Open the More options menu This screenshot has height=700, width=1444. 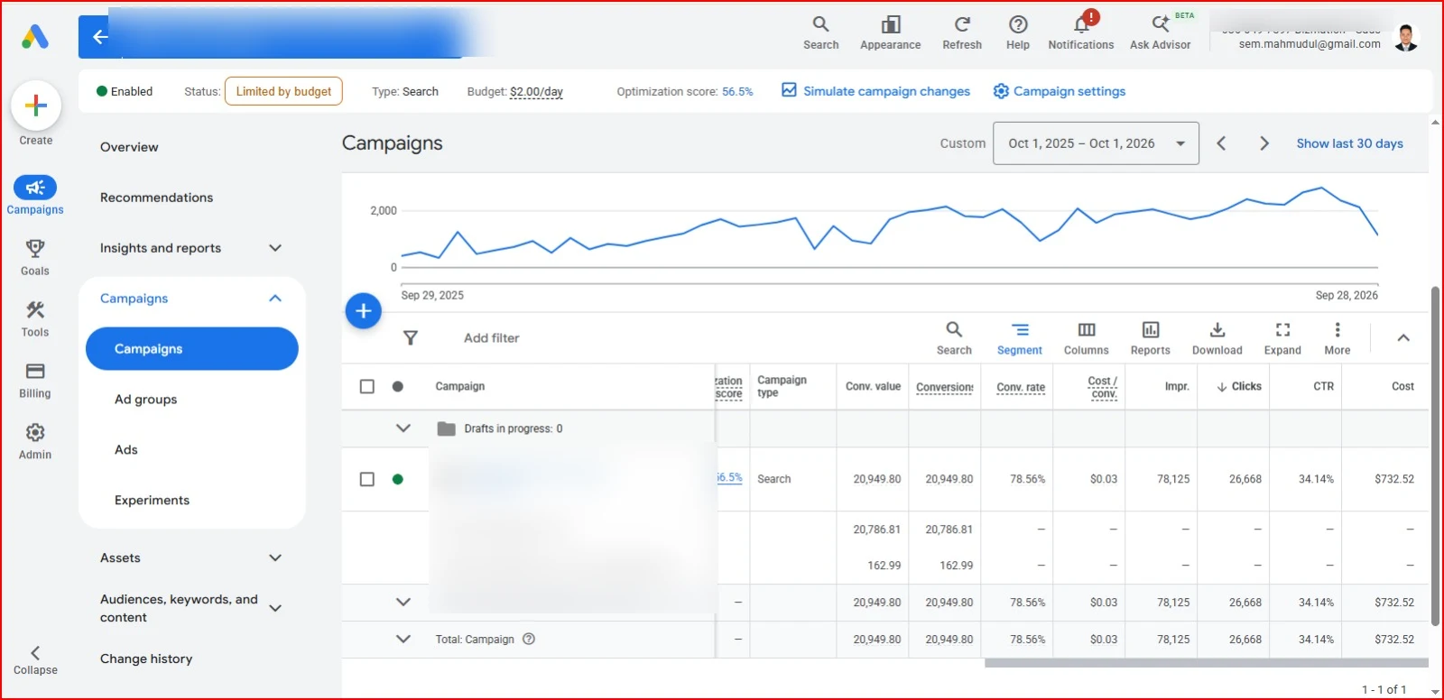[1338, 338]
